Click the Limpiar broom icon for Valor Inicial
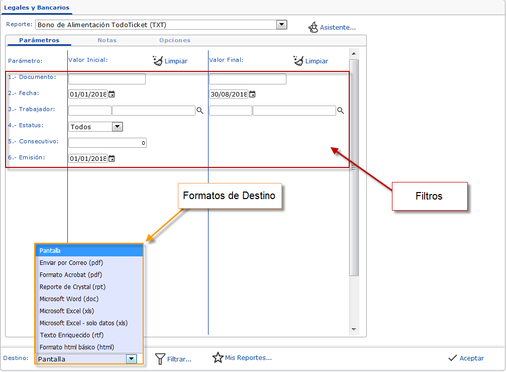 point(158,60)
